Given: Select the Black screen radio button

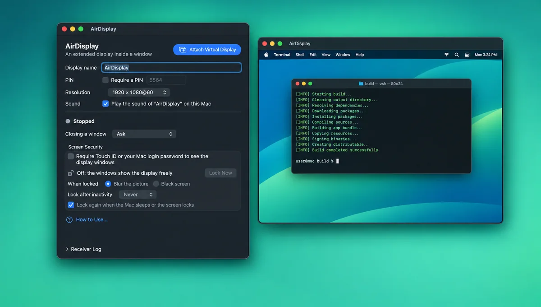Looking at the screenshot, I should tap(156, 184).
